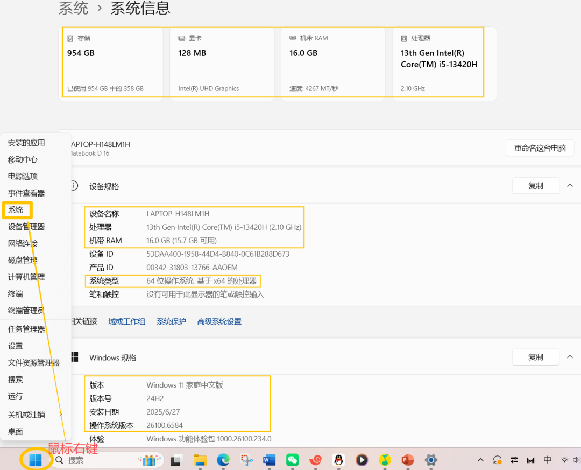Viewport: 581px width, 470px height.
Task: Collapse the 设备规格 section chevron
Action: (570, 186)
